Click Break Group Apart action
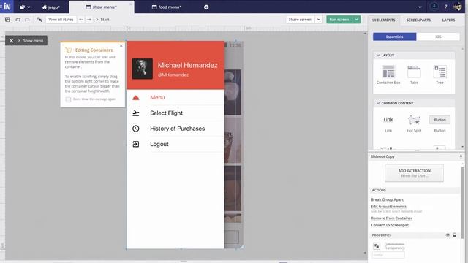This screenshot has width=468, height=263. pyautogui.click(x=387, y=199)
